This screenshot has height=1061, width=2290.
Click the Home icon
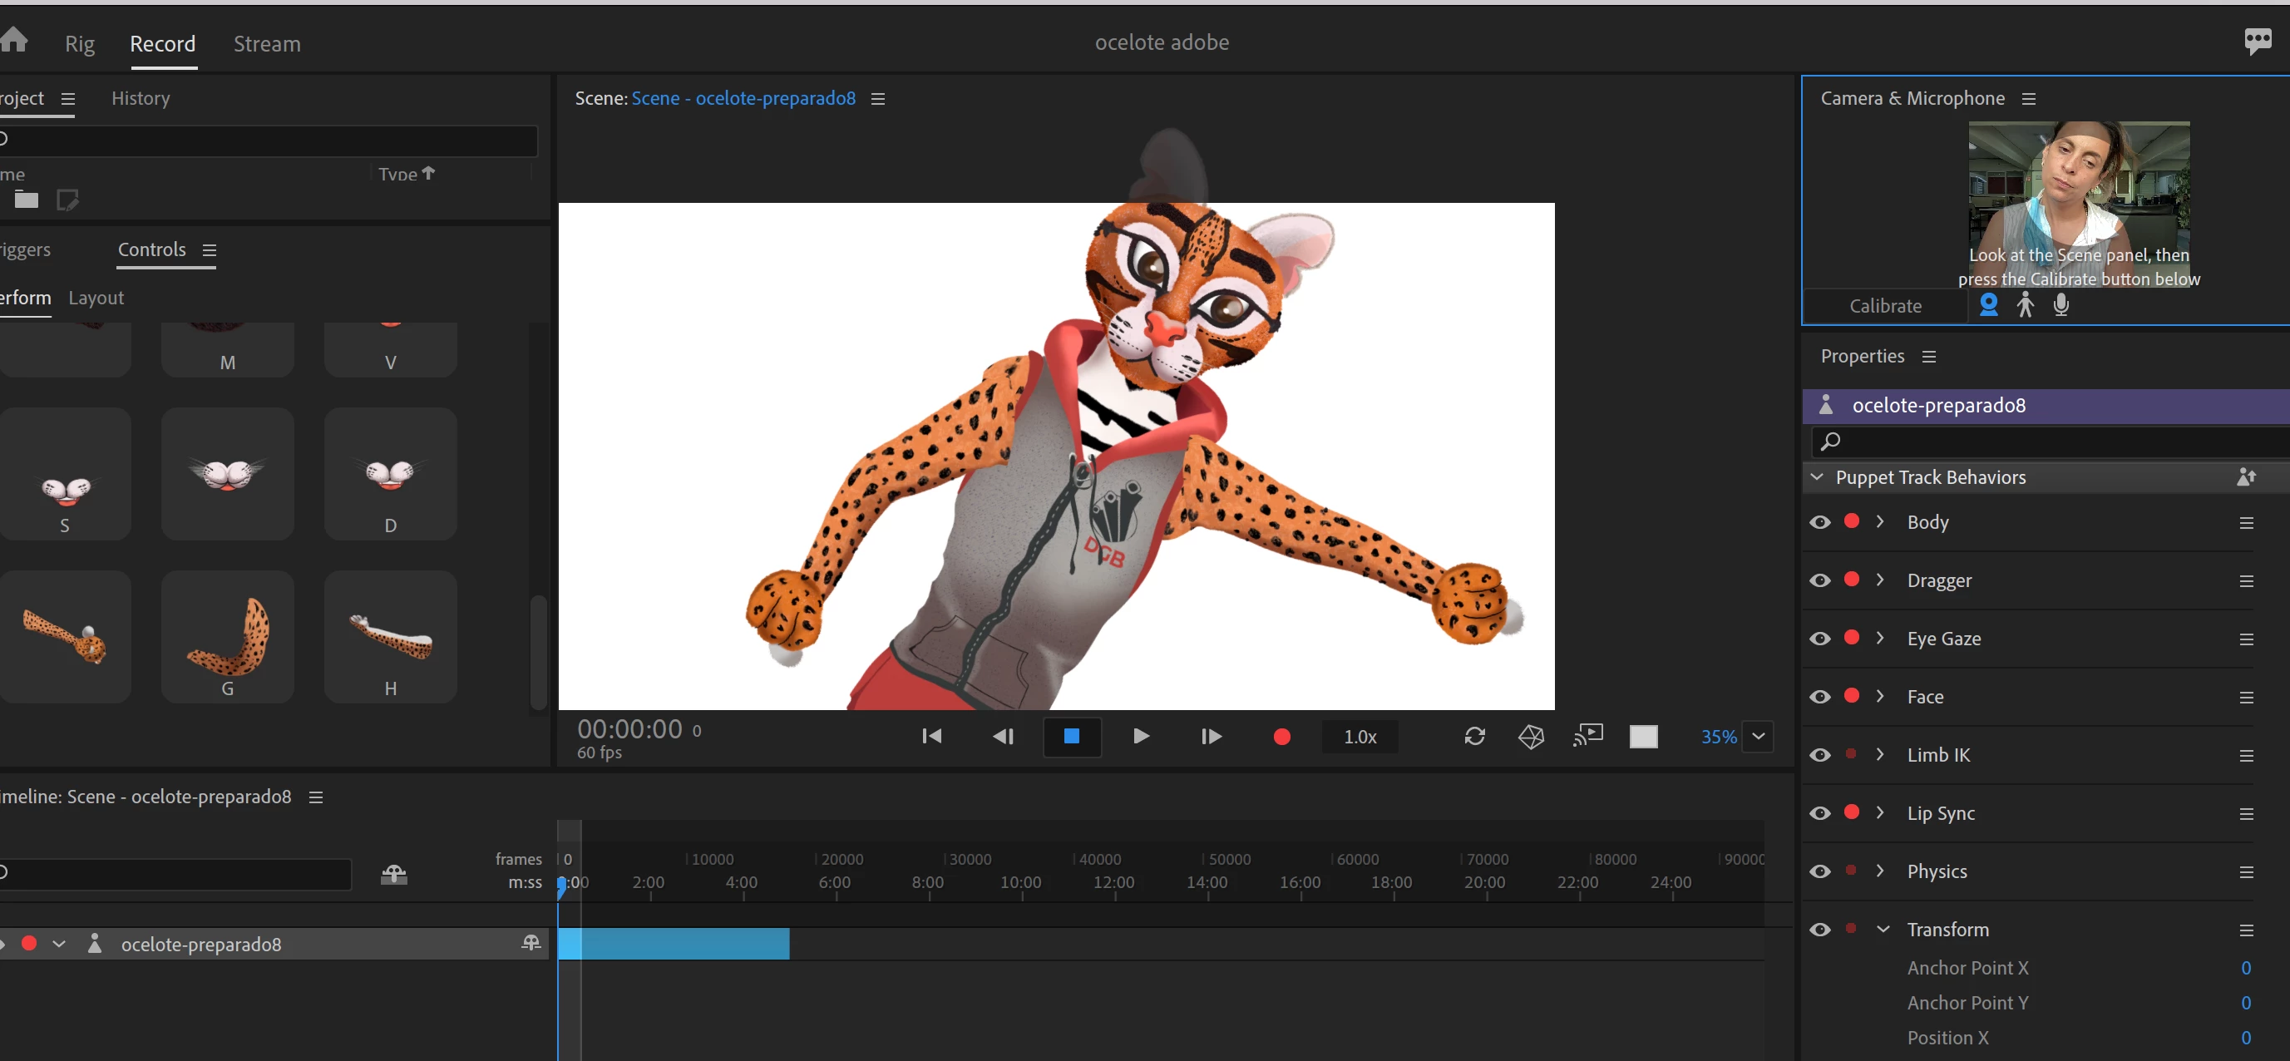click(12, 40)
